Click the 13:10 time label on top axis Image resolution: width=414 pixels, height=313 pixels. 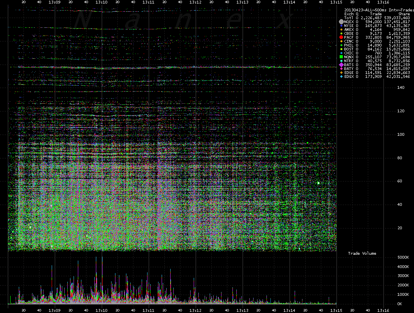(101, 2)
